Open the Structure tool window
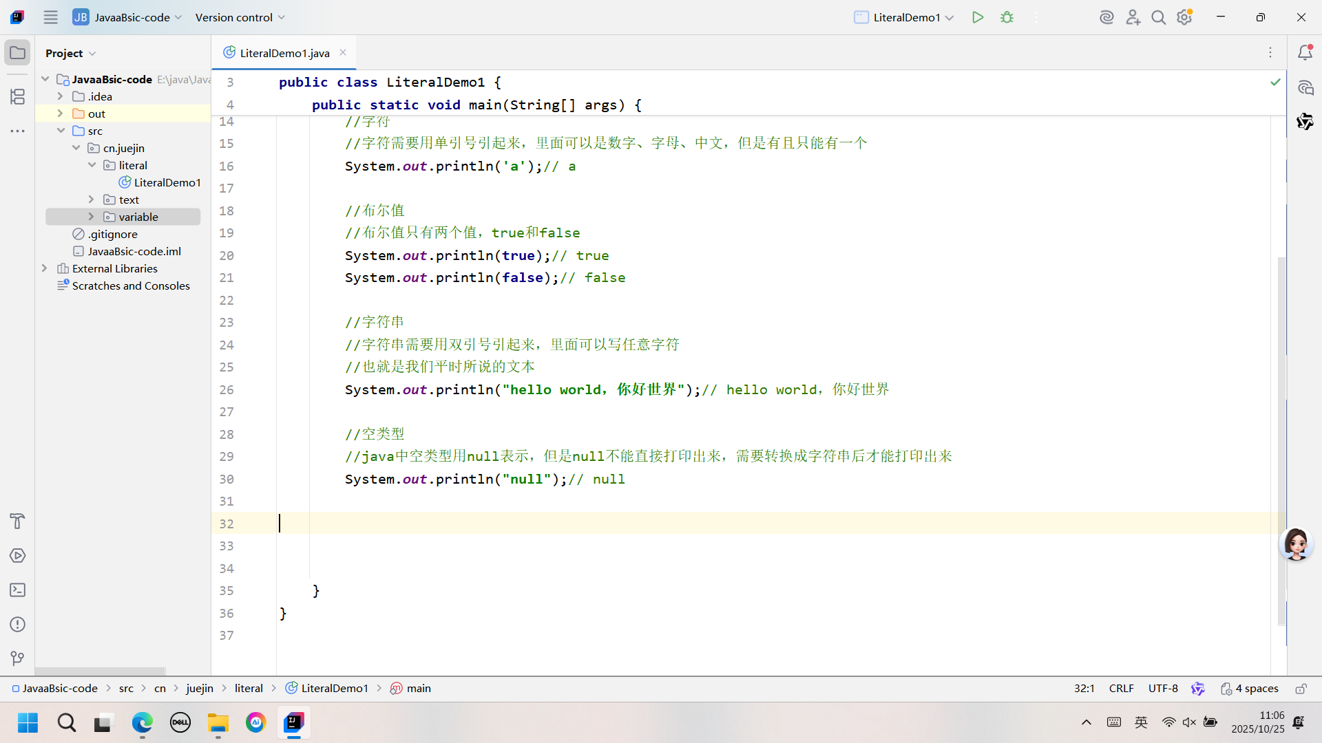Image resolution: width=1322 pixels, height=743 pixels. (18, 96)
